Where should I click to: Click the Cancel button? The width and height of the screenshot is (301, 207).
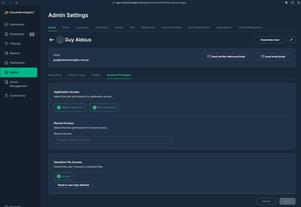point(266,201)
